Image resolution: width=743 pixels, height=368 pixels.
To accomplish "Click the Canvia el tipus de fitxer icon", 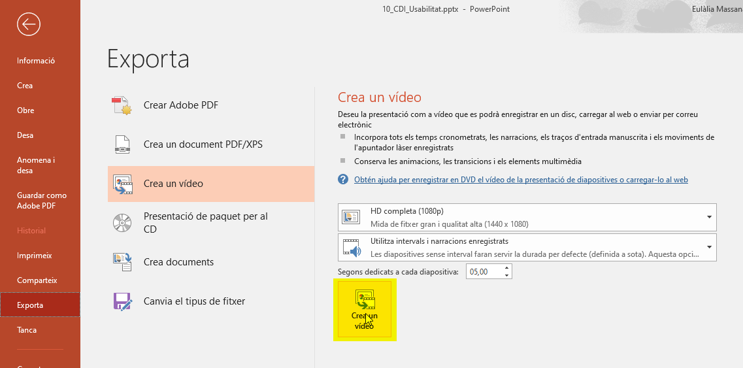I will pos(122,301).
